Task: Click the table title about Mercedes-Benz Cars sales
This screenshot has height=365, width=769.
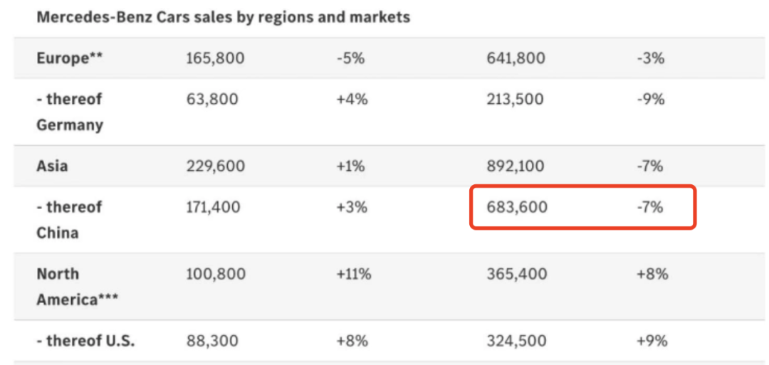Action: [x=223, y=18]
